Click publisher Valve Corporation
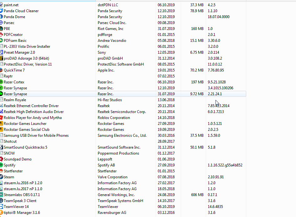 [112, 177]
